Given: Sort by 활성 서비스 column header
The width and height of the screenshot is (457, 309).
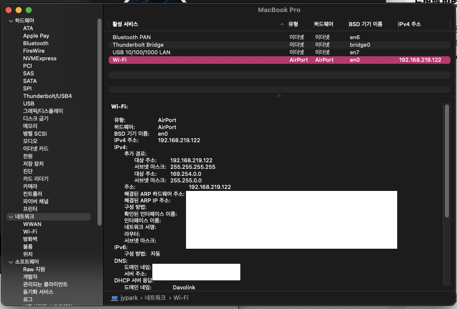Looking at the screenshot, I should 125,24.
